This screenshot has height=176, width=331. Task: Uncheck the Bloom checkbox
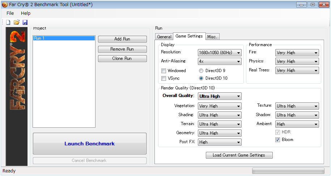278,140
